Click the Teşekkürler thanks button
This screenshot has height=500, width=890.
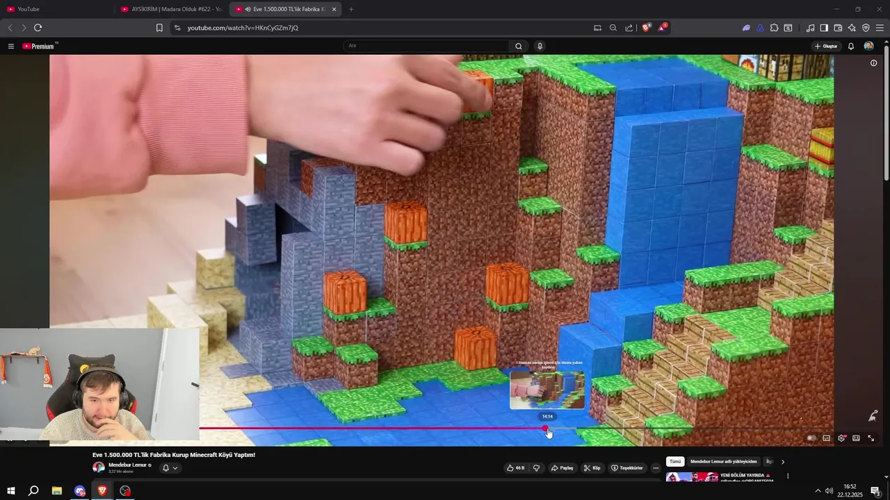tap(626, 468)
